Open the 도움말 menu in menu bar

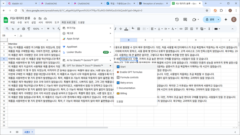click(x=81, y=22)
